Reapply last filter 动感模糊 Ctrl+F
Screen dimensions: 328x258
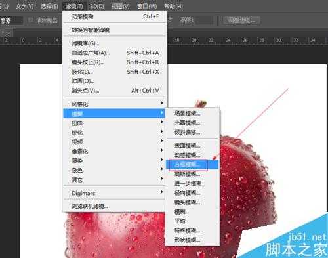(x=115, y=16)
